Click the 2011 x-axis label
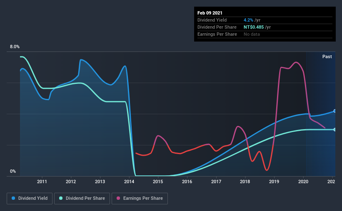Screen dimensions: 342x211 pos(42,182)
